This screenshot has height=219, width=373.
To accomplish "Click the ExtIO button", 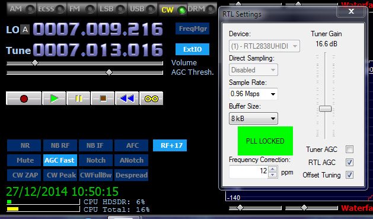I will point(193,49).
